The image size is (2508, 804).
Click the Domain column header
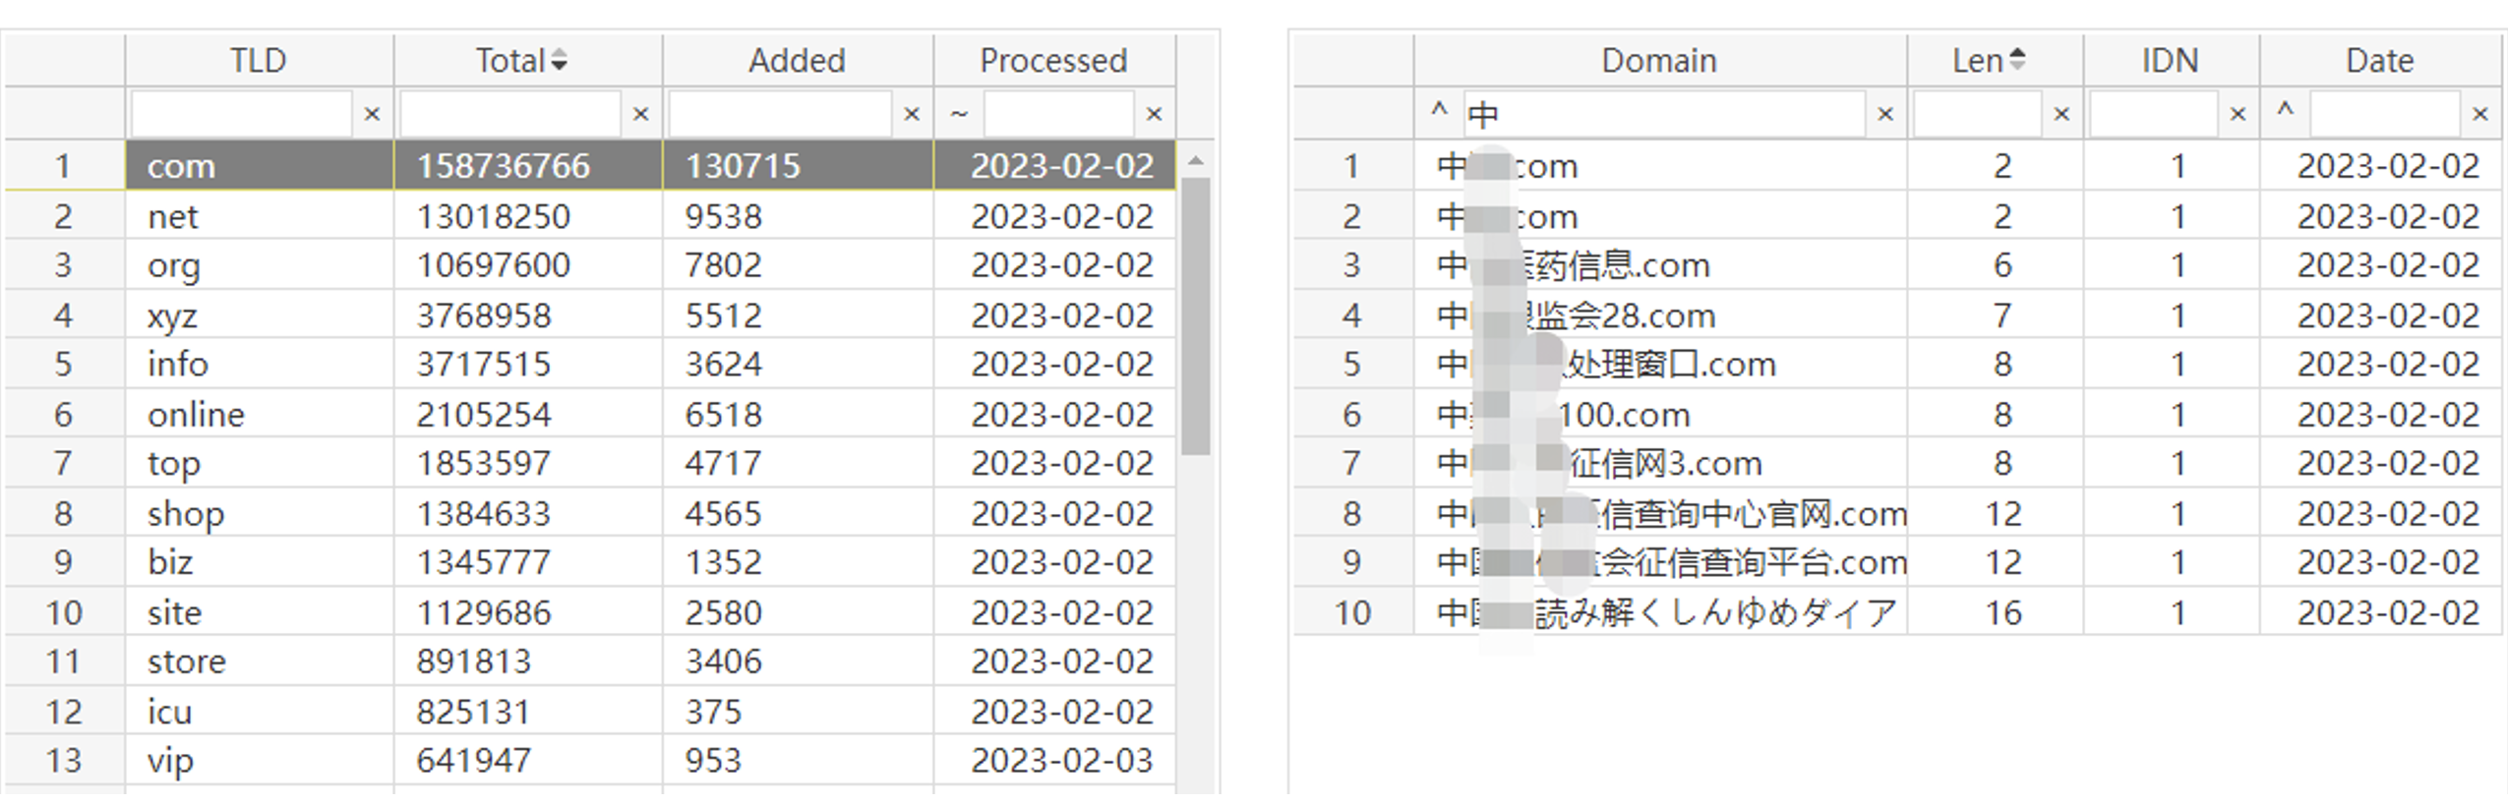(1658, 61)
